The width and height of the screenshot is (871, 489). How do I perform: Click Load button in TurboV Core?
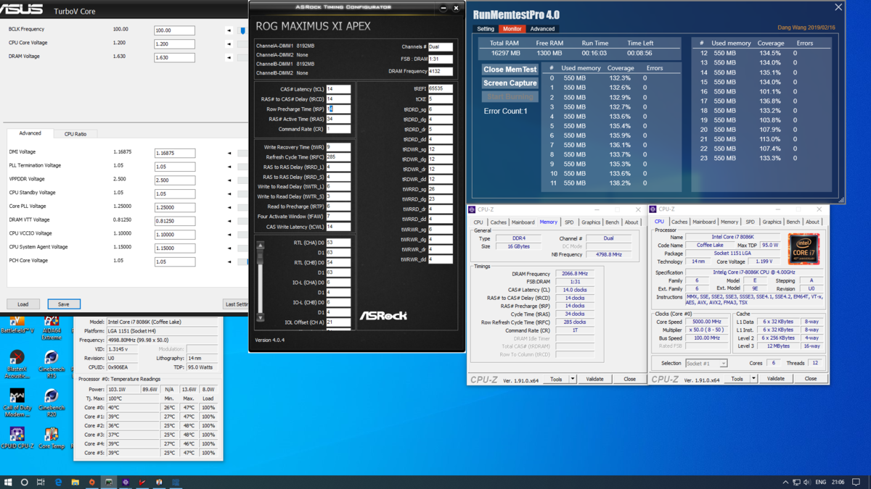23,304
